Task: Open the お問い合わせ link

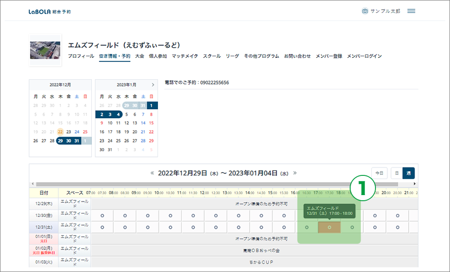Action: coord(297,56)
